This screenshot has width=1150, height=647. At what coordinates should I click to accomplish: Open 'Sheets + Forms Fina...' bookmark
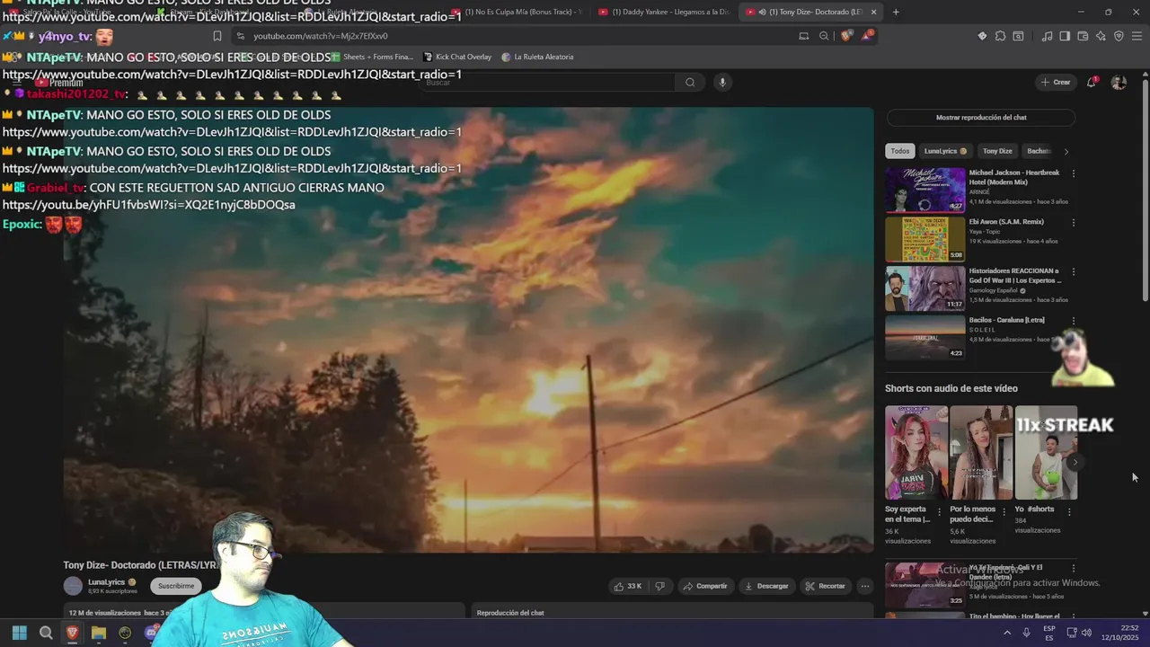(373, 57)
